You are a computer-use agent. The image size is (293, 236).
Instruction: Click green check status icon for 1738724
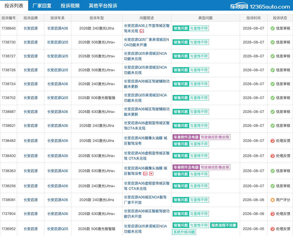(273, 84)
